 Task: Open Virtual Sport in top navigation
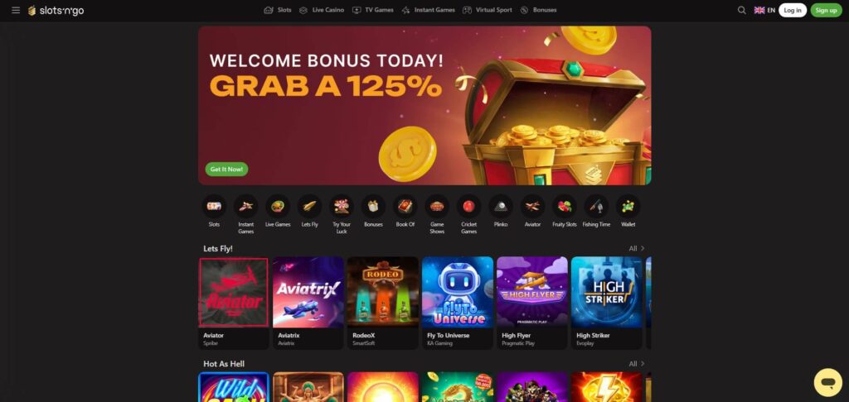[x=488, y=10]
